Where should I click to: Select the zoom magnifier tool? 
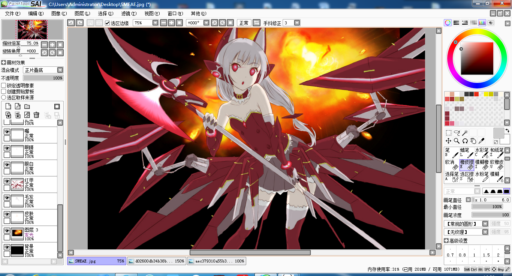(457, 141)
